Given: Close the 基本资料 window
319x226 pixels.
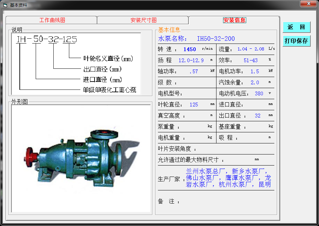Looking at the screenshot, I should click(308, 3).
